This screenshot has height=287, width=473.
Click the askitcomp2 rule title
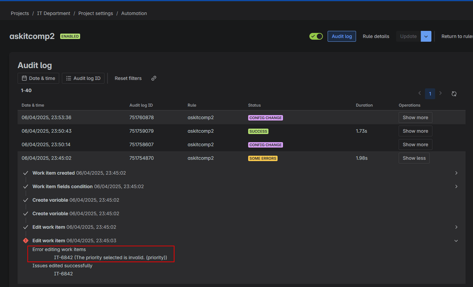(32, 36)
